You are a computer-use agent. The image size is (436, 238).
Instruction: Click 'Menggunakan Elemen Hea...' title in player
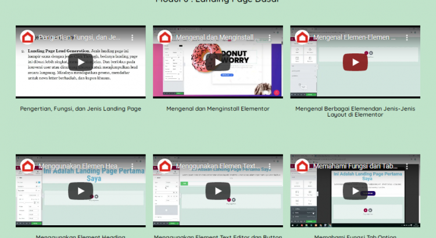[x=80, y=167]
